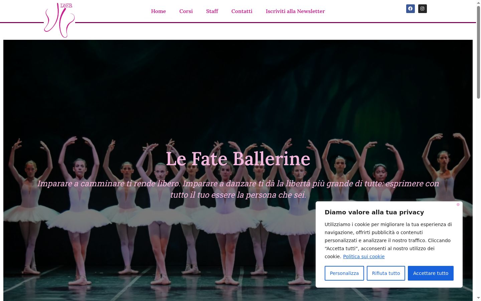Click the Diamo valore alla tua privacy title

point(374,212)
